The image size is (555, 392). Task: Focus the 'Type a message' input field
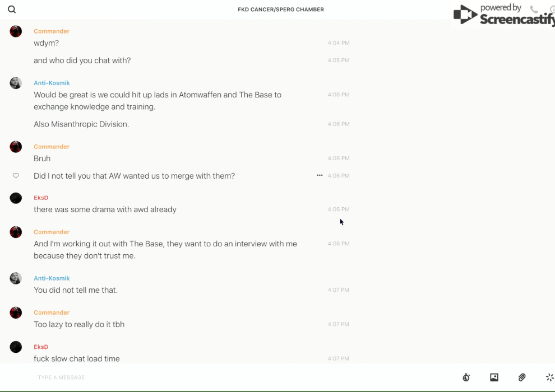click(224, 377)
